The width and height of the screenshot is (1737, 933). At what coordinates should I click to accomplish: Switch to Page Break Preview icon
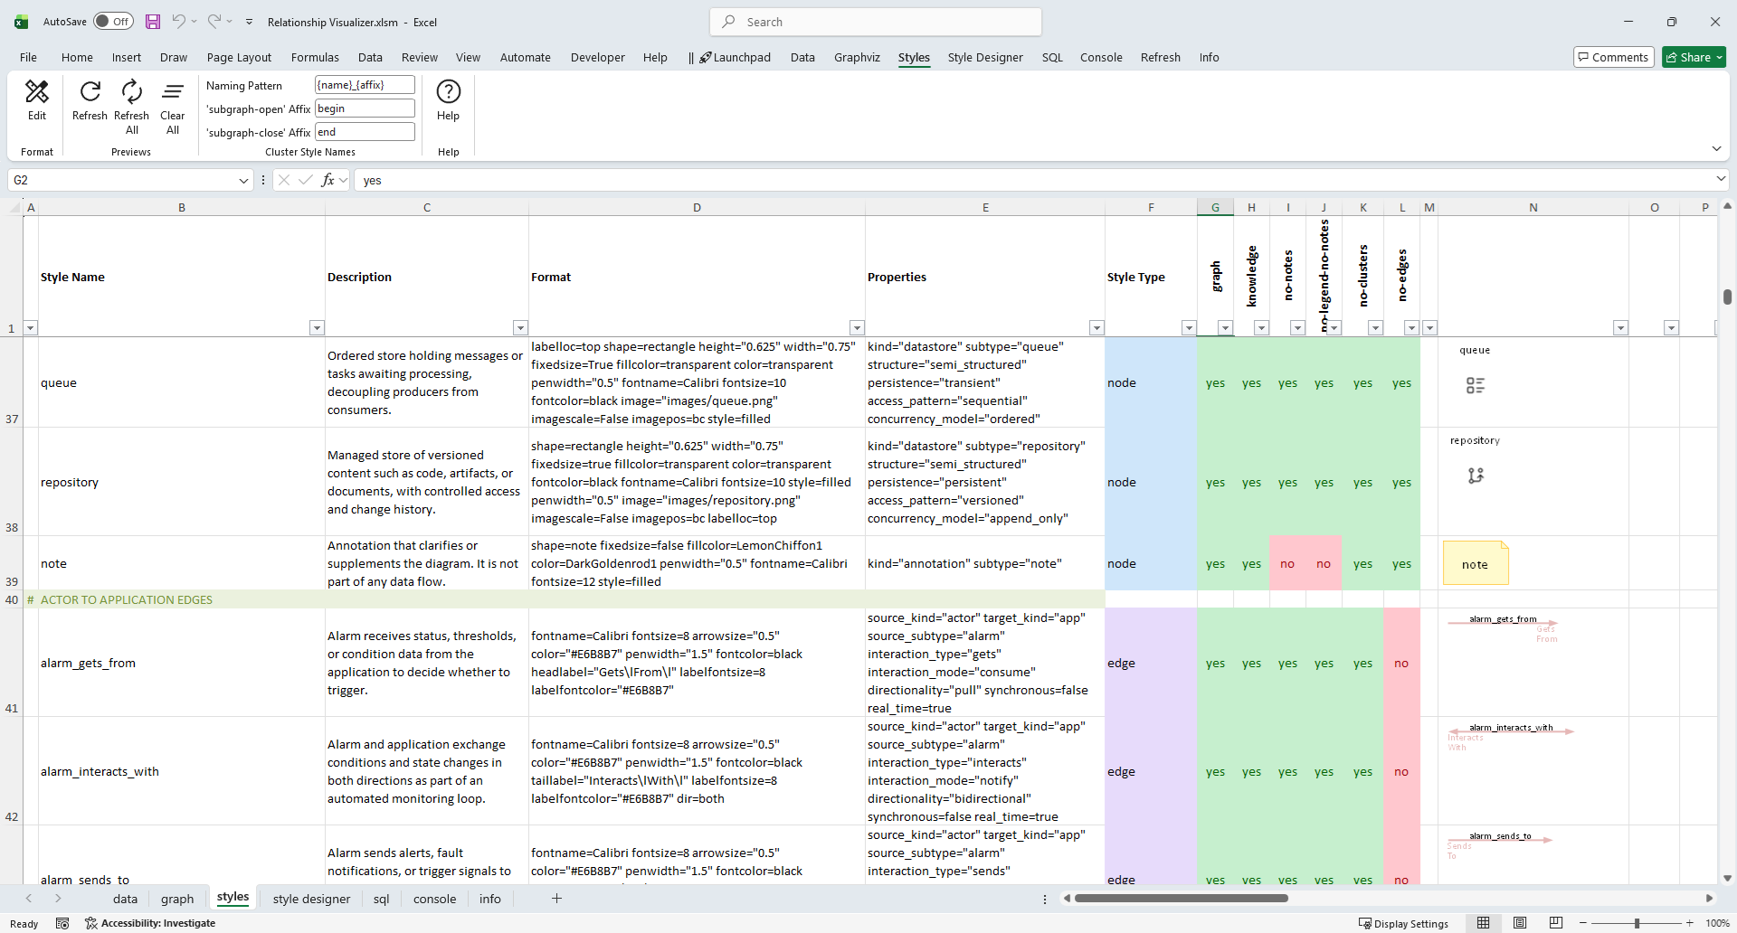[1556, 923]
